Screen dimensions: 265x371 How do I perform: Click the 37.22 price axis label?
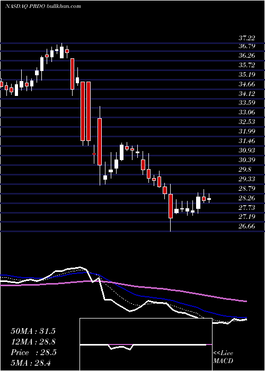point(246,38)
